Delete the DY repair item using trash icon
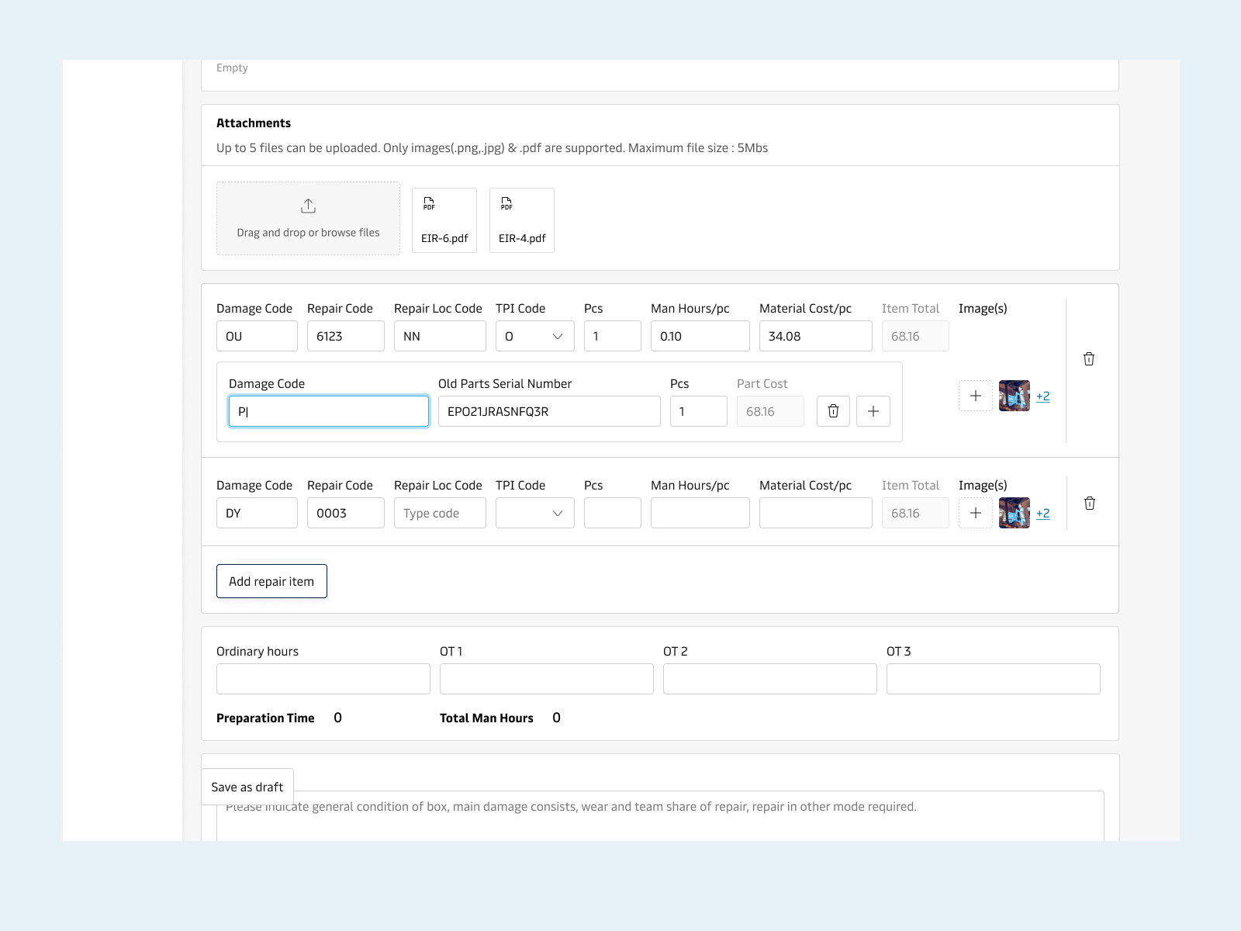1241x931 pixels. tap(1089, 504)
